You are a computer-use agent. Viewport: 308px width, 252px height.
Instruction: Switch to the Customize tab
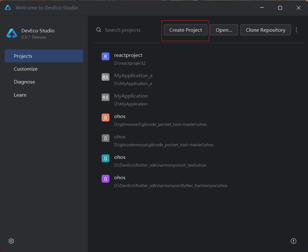tap(25, 69)
